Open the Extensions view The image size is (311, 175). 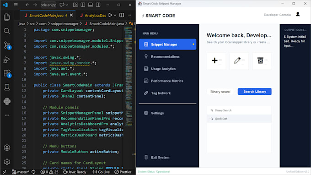7,73
